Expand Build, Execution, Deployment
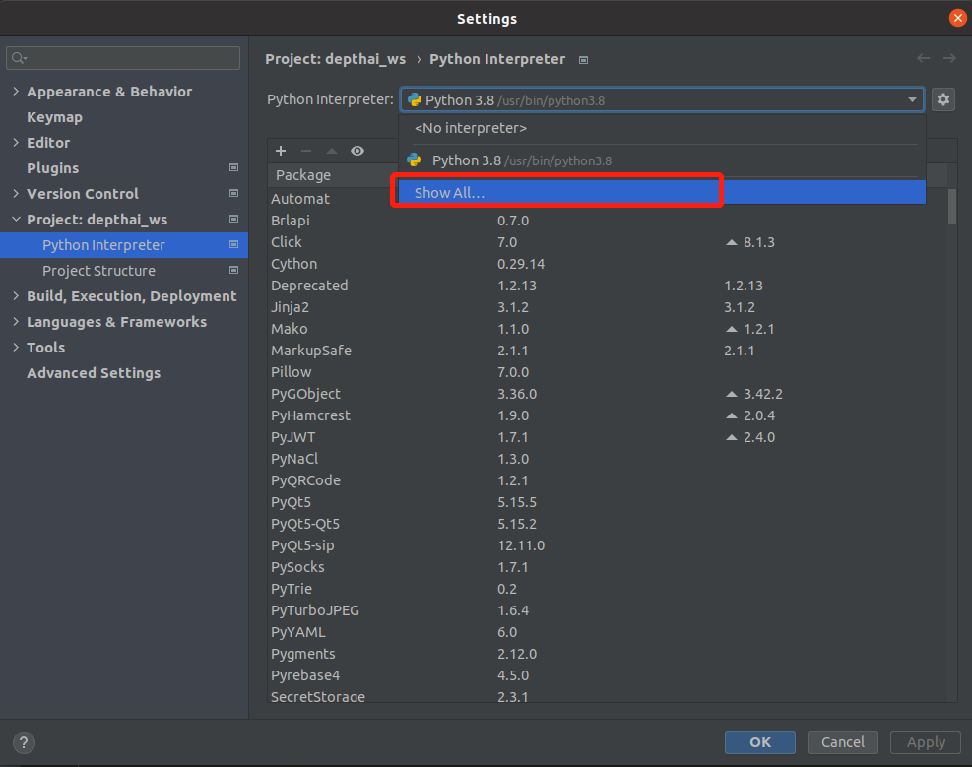This screenshot has height=767, width=972. click(x=16, y=295)
